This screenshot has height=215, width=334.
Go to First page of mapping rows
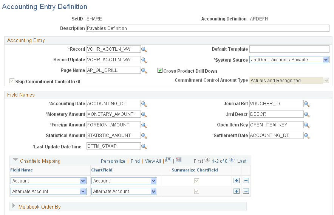198,161
